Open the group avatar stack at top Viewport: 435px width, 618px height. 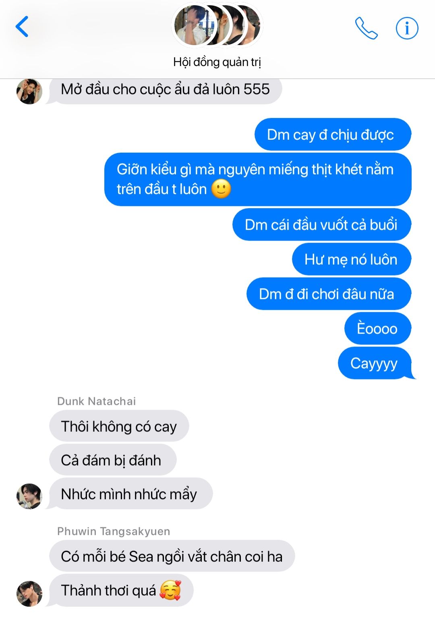point(217,25)
